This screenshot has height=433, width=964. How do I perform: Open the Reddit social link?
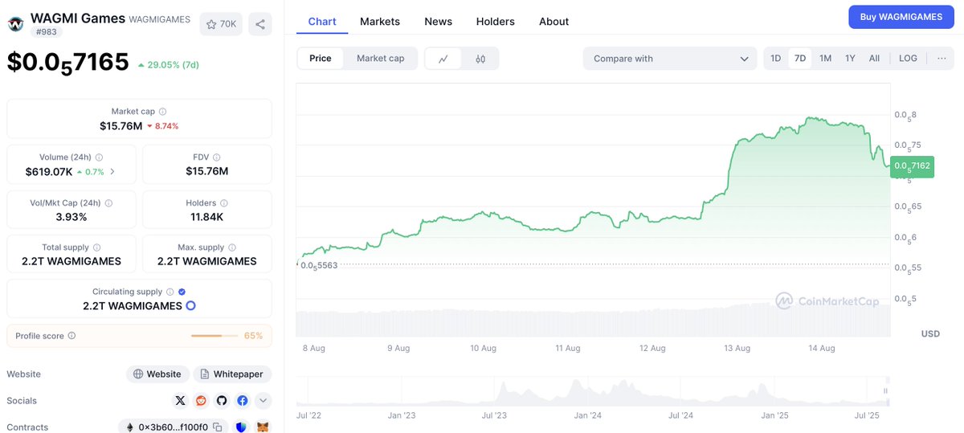click(x=201, y=400)
